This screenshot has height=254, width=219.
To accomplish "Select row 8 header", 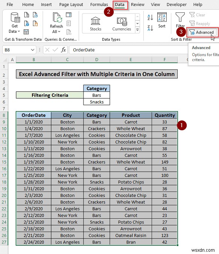I will 4,116.
